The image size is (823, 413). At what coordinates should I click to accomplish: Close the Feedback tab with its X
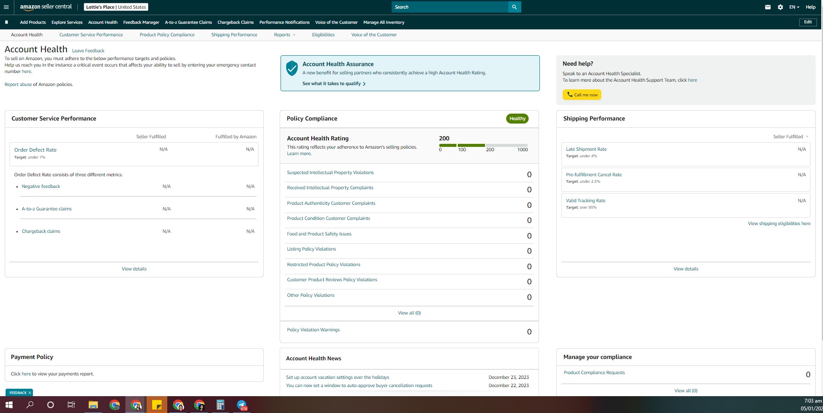pyautogui.click(x=30, y=393)
